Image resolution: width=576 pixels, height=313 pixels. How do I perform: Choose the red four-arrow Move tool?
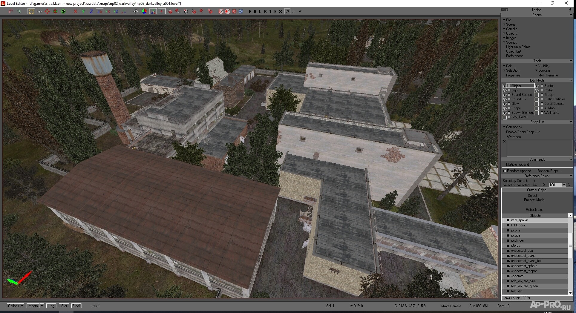[x=47, y=11]
